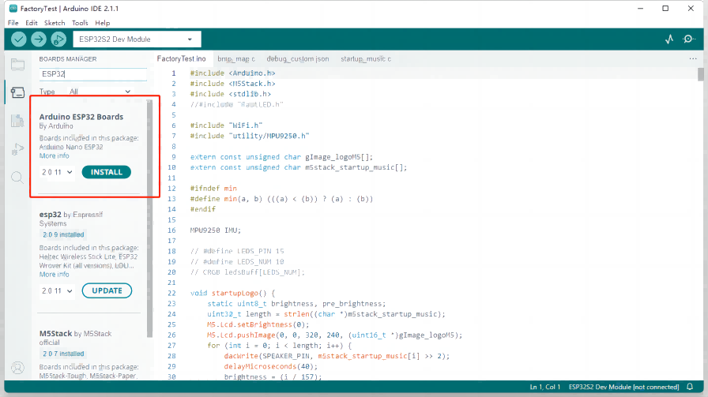Open the Library Manager sidebar icon
Viewport: 708px width, 397px height.
(17, 121)
